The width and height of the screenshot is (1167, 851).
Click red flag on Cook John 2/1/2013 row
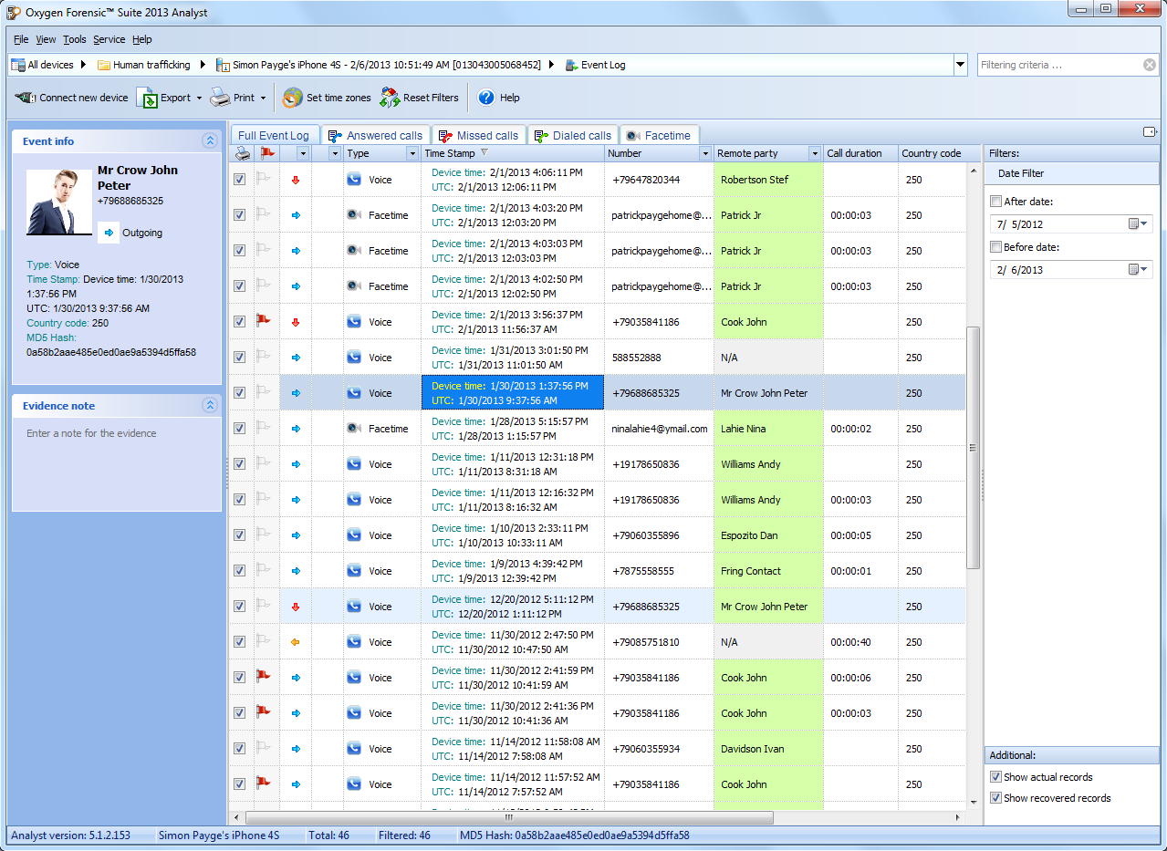pos(264,320)
